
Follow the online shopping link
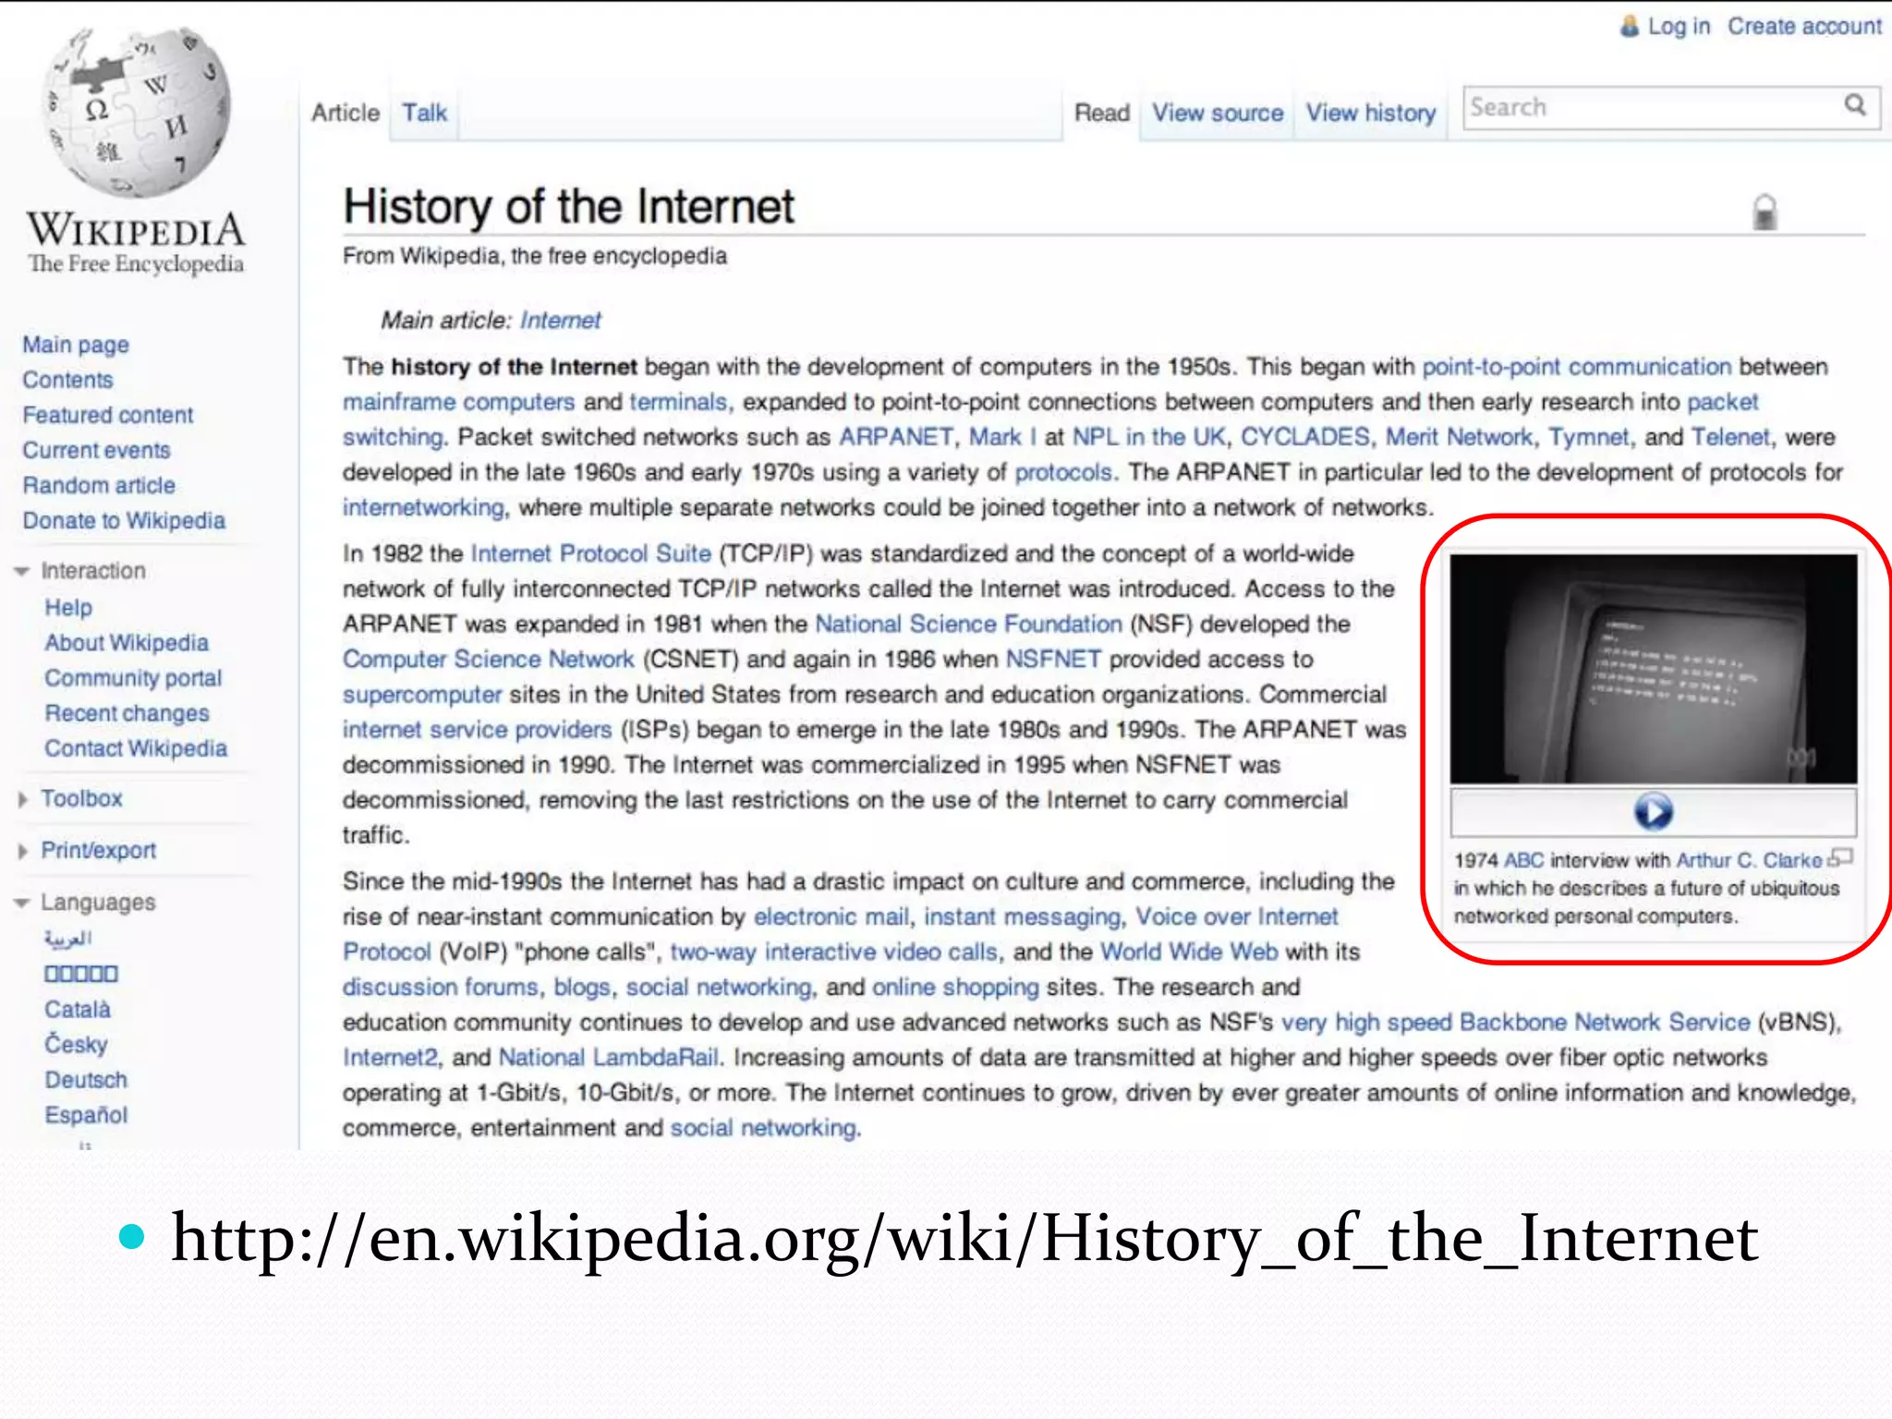(x=955, y=987)
